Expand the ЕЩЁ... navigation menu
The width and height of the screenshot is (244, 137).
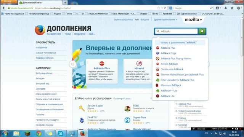[92, 34]
